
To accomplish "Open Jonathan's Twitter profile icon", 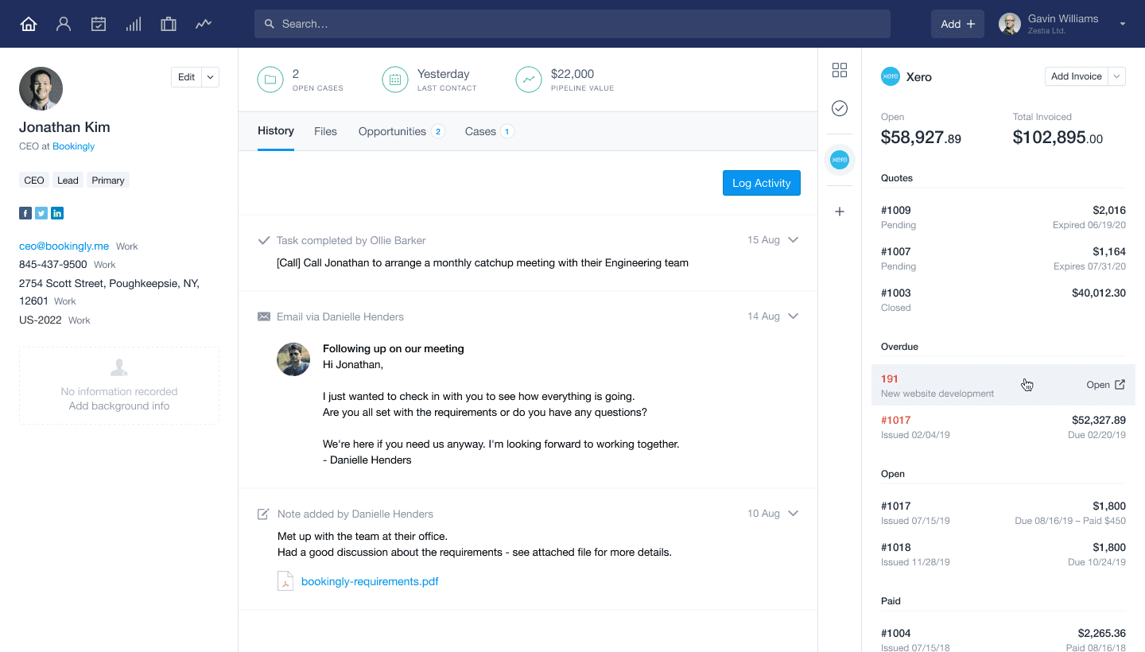I will click(41, 212).
